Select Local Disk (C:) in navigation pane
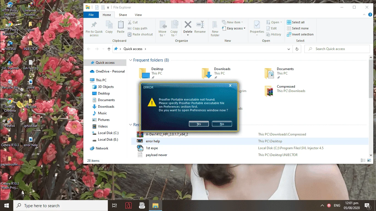 click(108, 133)
